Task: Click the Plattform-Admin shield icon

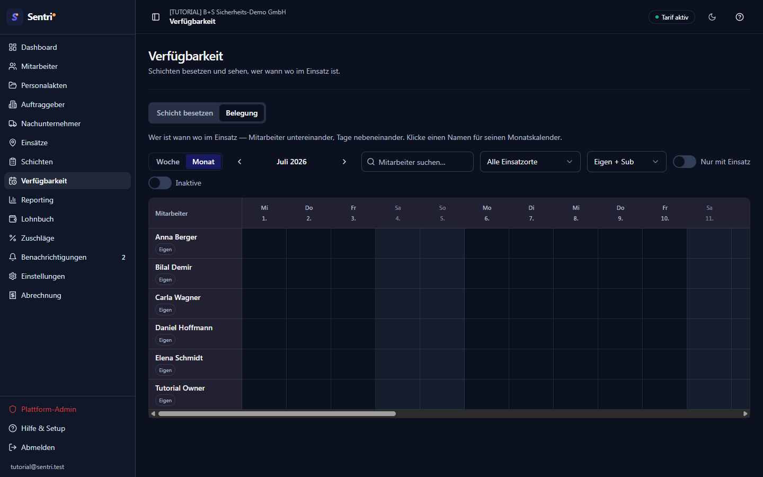Action: pyautogui.click(x=13, y=409)
